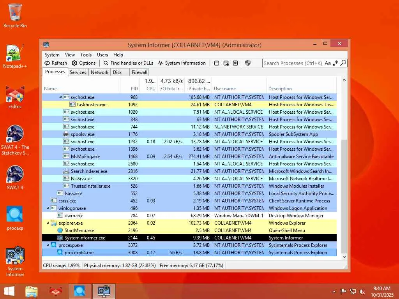Collapse the explorer.exe tree node
This screenshot has height=299, width=399.
[48, 223]
